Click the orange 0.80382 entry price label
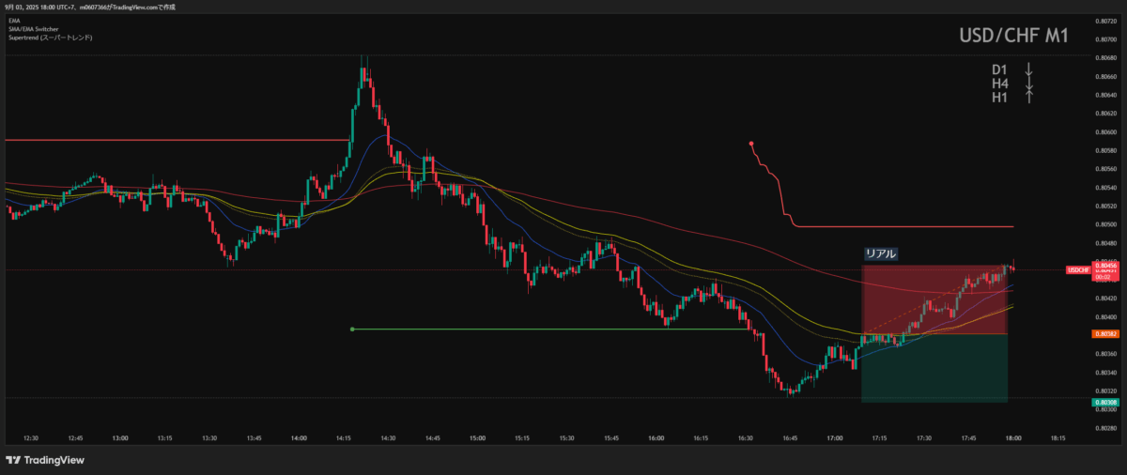The width and height of the screenshot is (1127, 475). 1104,334
